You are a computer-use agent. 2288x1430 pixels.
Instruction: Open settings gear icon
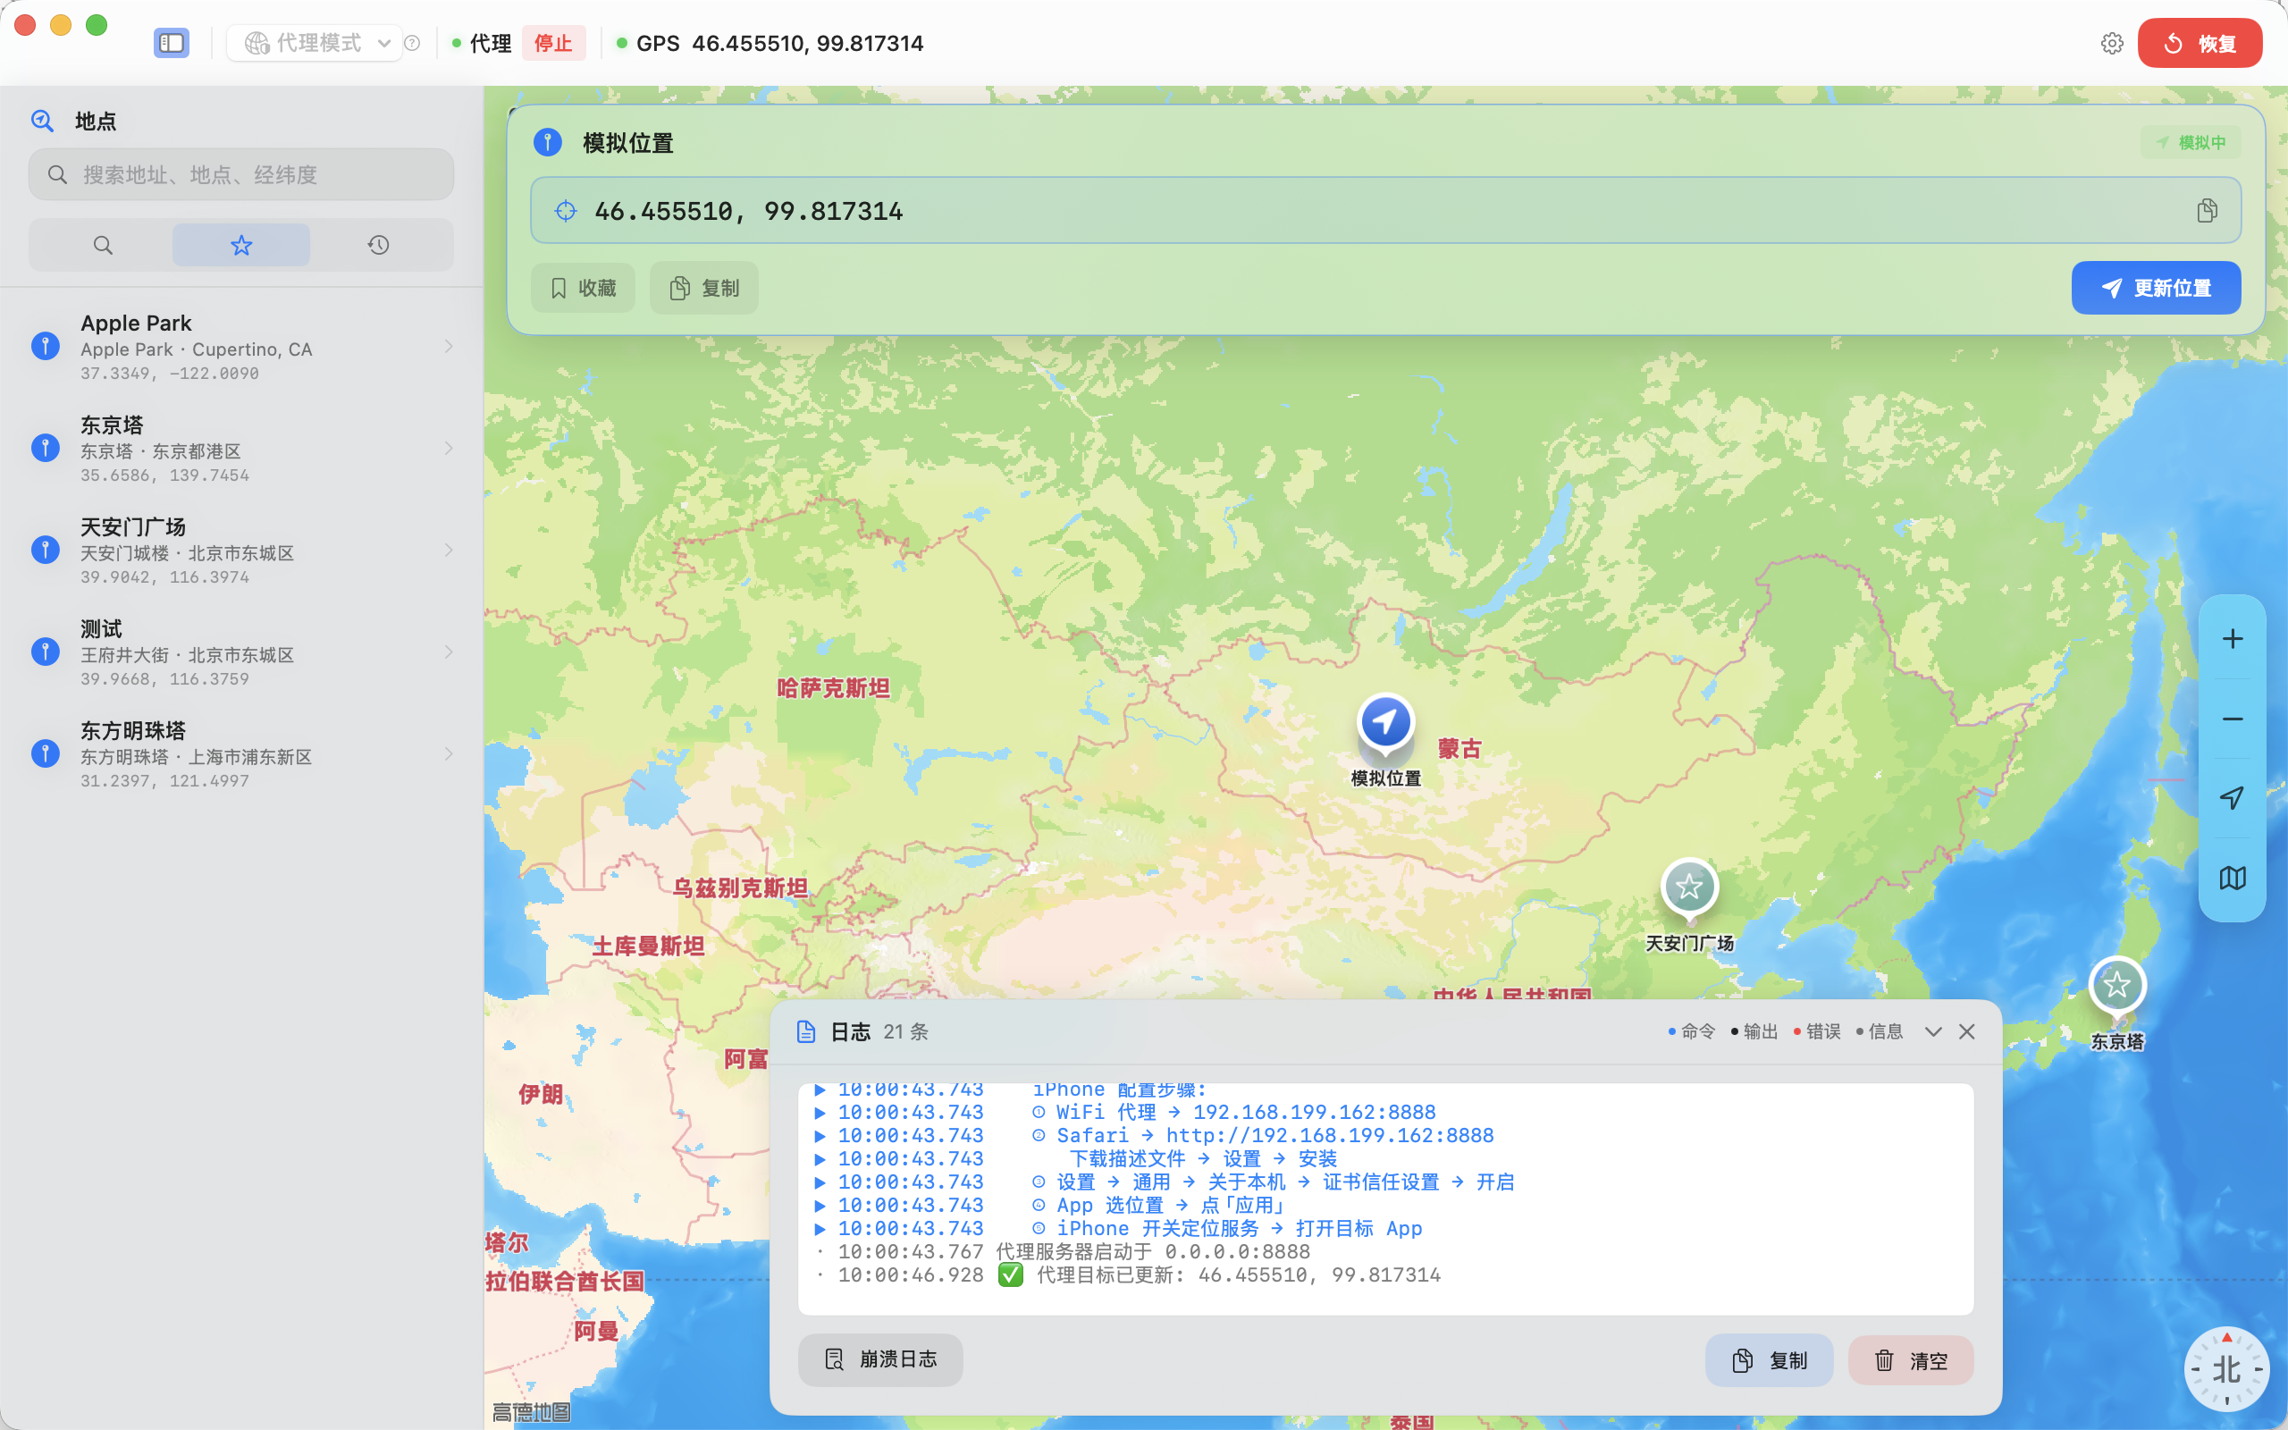pyautogui.click(x=2112, y=44)
